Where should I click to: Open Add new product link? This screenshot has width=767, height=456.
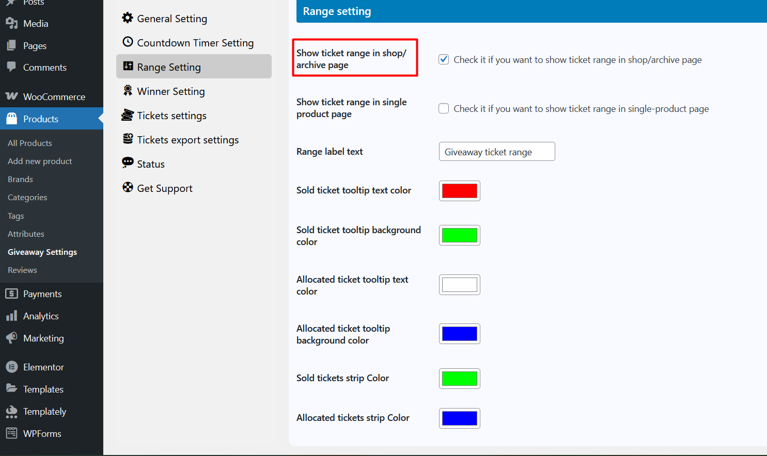[40, 161]
